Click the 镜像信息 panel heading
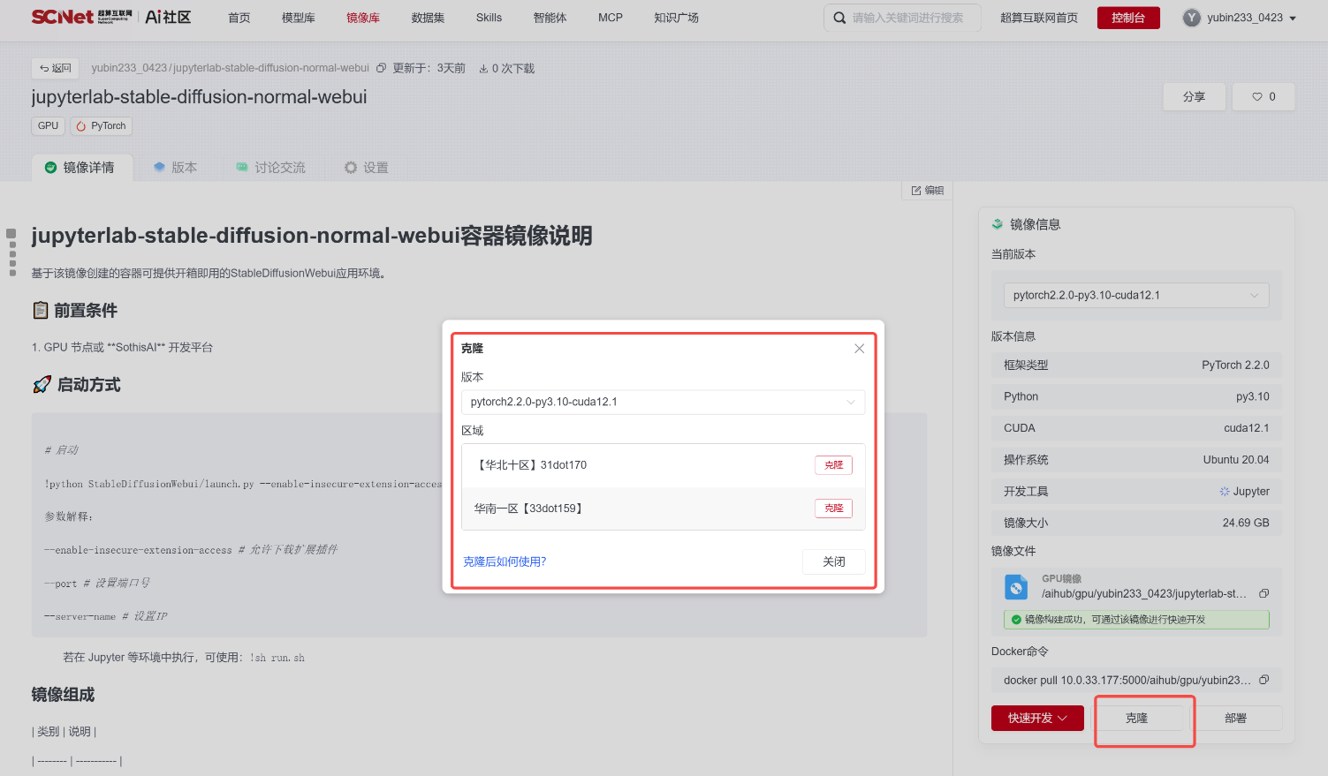The width and height of the screenshot is (1328, 776). [x=1035, y=224]
